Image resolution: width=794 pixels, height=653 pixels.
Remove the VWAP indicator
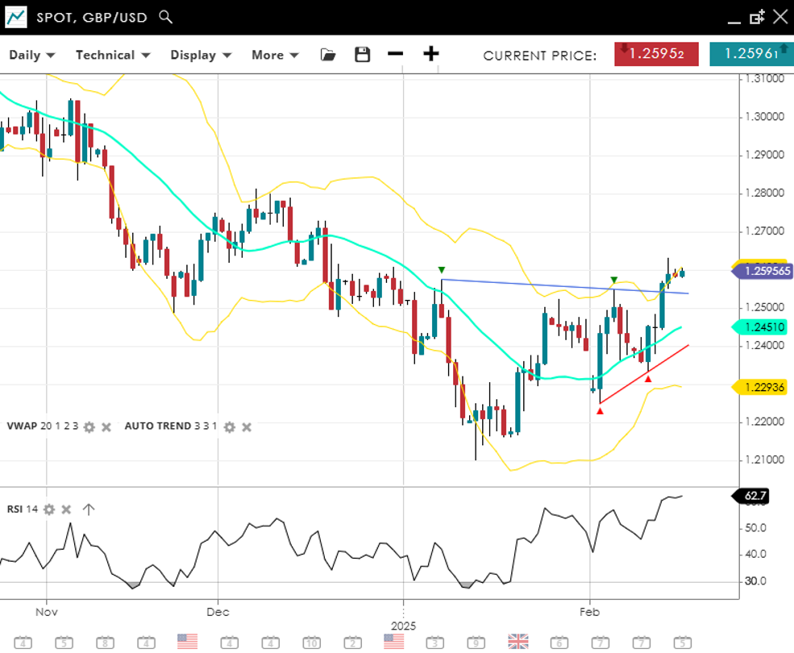tap(106, 426)
